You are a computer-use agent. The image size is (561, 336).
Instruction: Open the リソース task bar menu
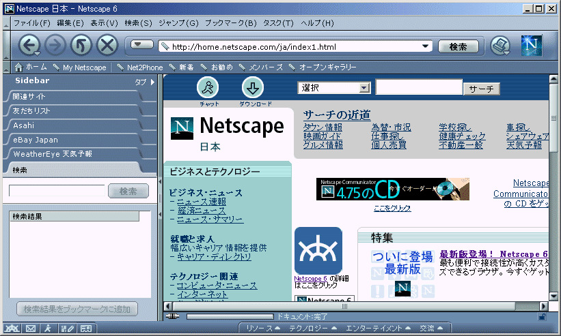[263, 328]
